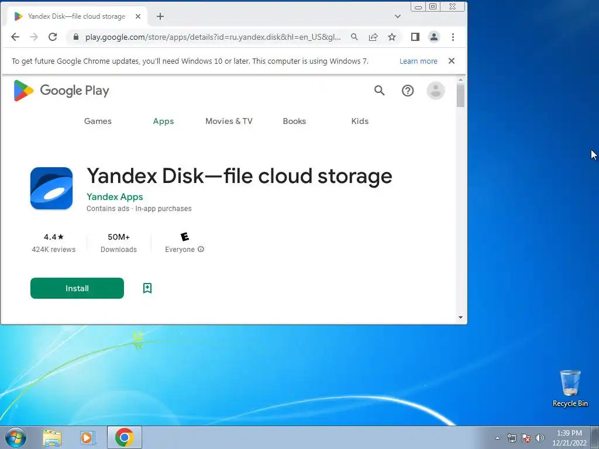The height and width of the screenshot is (449, 599).
Task: Switch to the Kids tab
Action: tap(360, 121)
